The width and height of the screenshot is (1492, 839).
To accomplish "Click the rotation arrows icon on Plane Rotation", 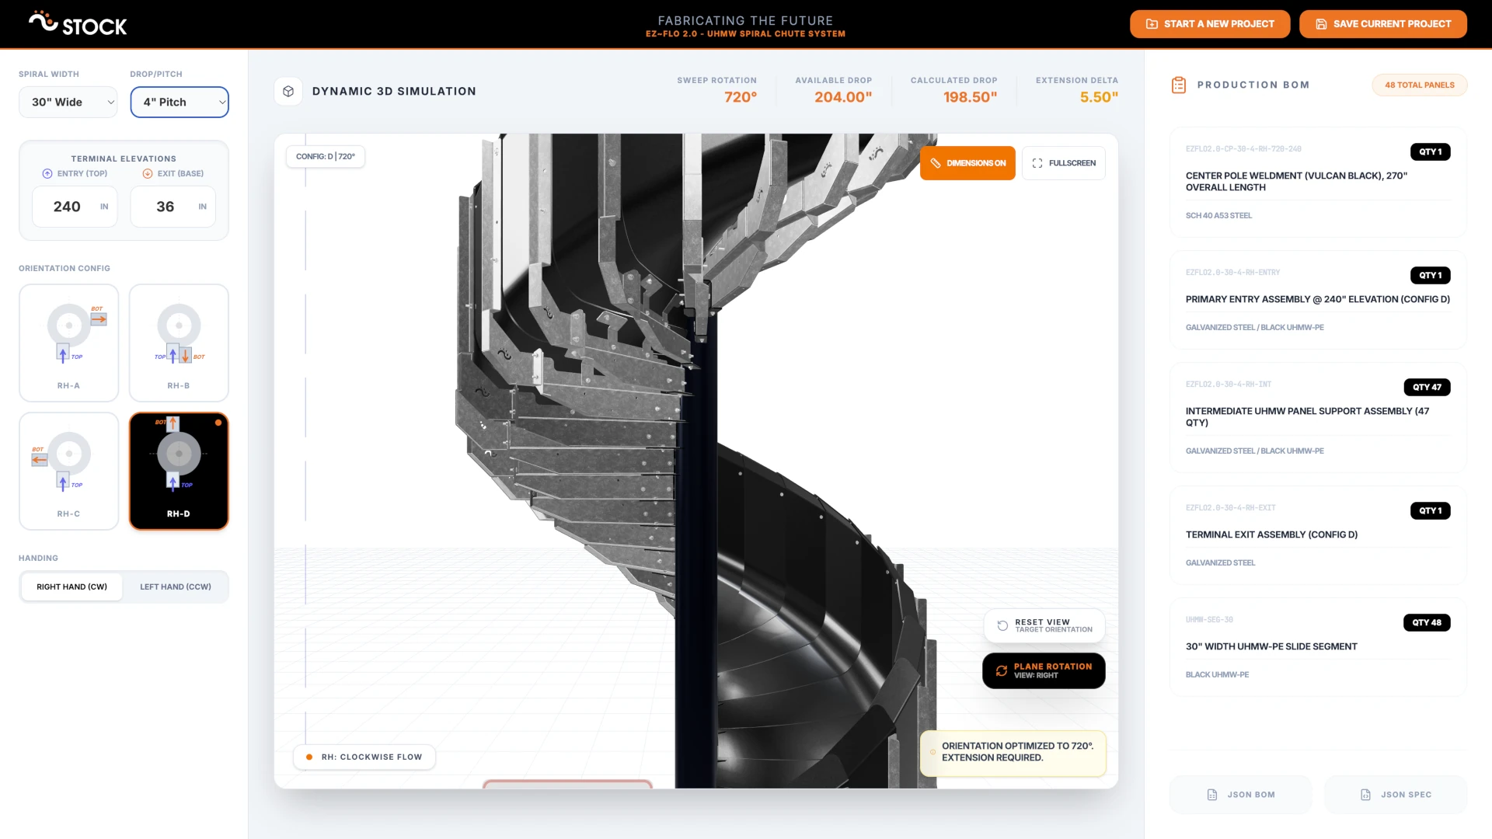I will 1001,670.
